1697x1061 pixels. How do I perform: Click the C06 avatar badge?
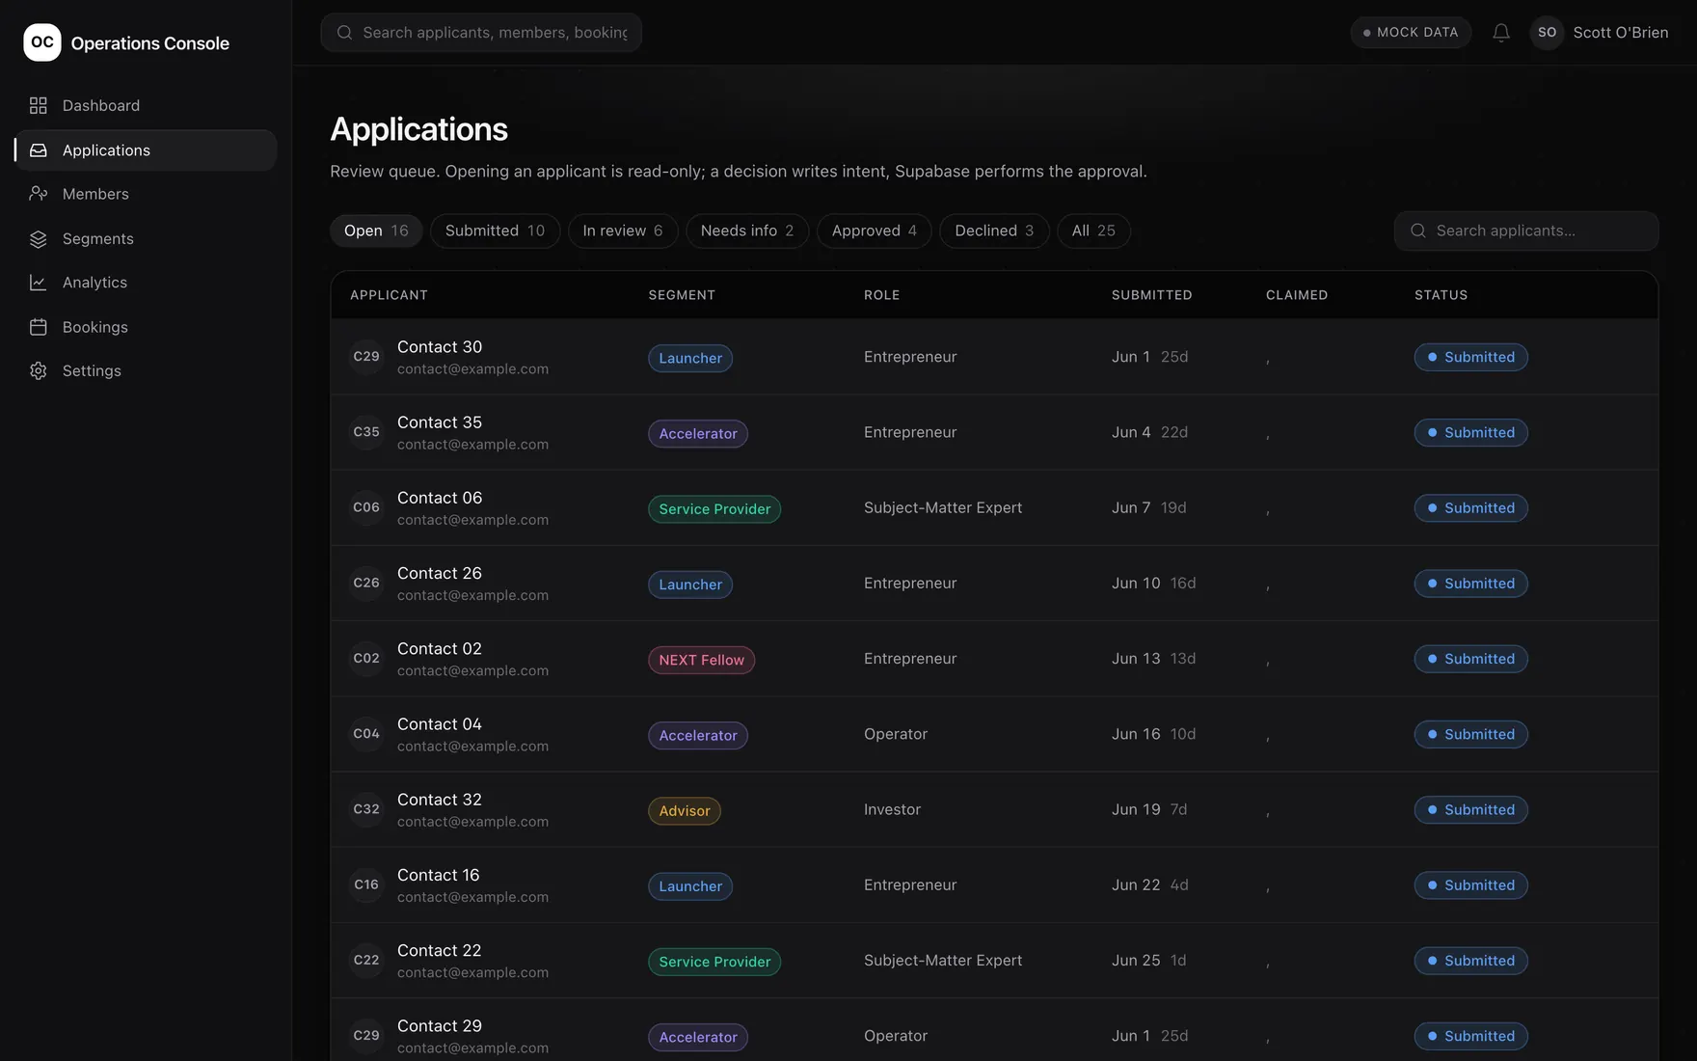pos(366,507)
